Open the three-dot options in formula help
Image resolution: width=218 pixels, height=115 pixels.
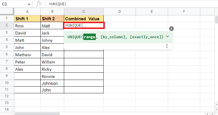click(167, 46)
